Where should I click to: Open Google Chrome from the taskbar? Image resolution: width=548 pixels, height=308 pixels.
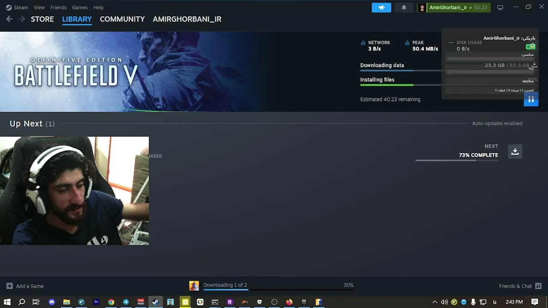coord(111,302)
